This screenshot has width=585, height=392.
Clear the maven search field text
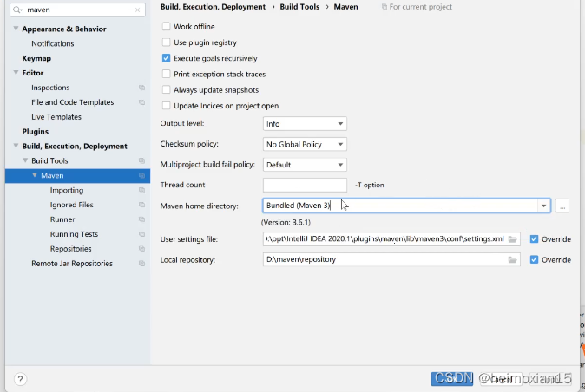click(x=139, y=10)
